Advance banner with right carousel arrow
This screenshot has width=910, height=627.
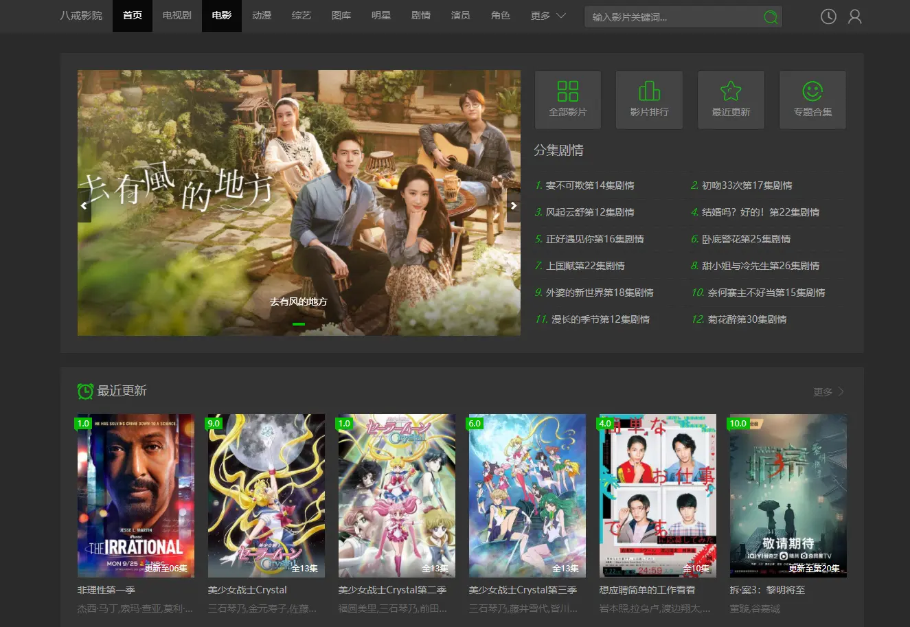point(513,206)
